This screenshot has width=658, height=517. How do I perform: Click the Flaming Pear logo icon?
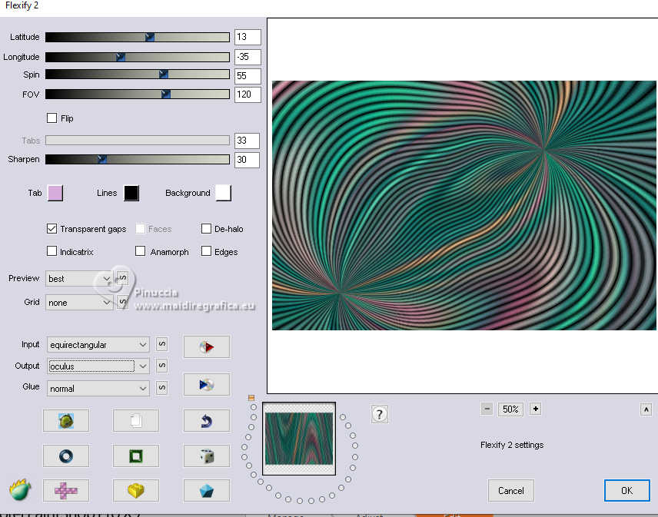[19, 490]
